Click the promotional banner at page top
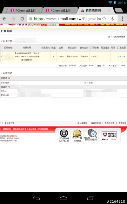Screen dimensions: 127x204 (x=63, y=25)
